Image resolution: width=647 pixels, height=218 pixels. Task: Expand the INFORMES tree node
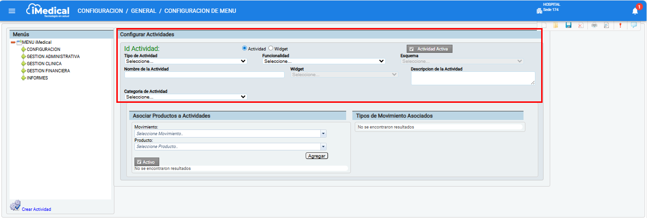point(23,78)
